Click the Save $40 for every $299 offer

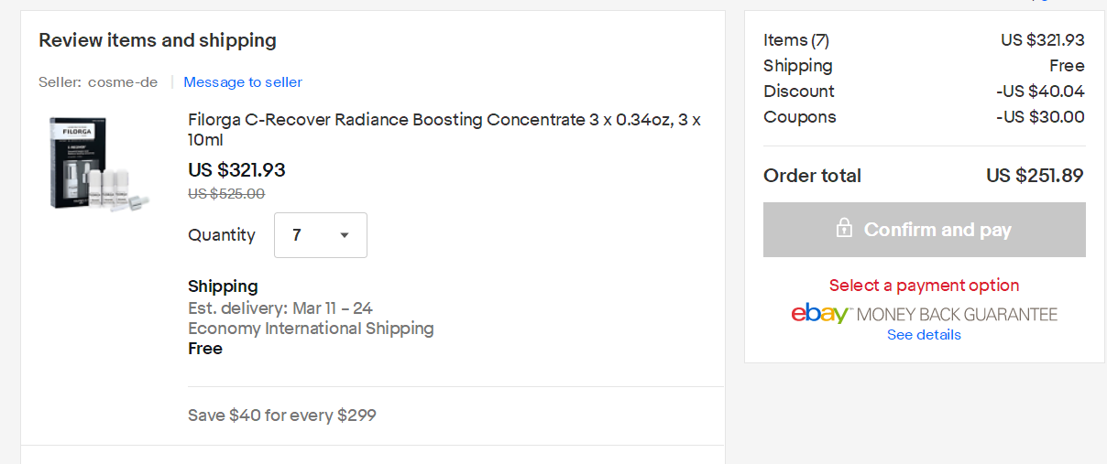point(282,415)
